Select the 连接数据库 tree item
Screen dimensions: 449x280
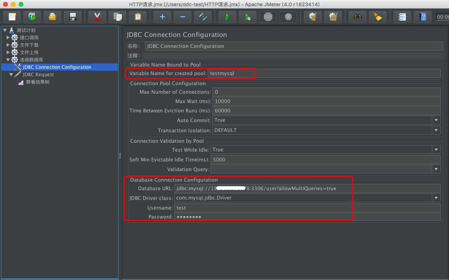31,60
